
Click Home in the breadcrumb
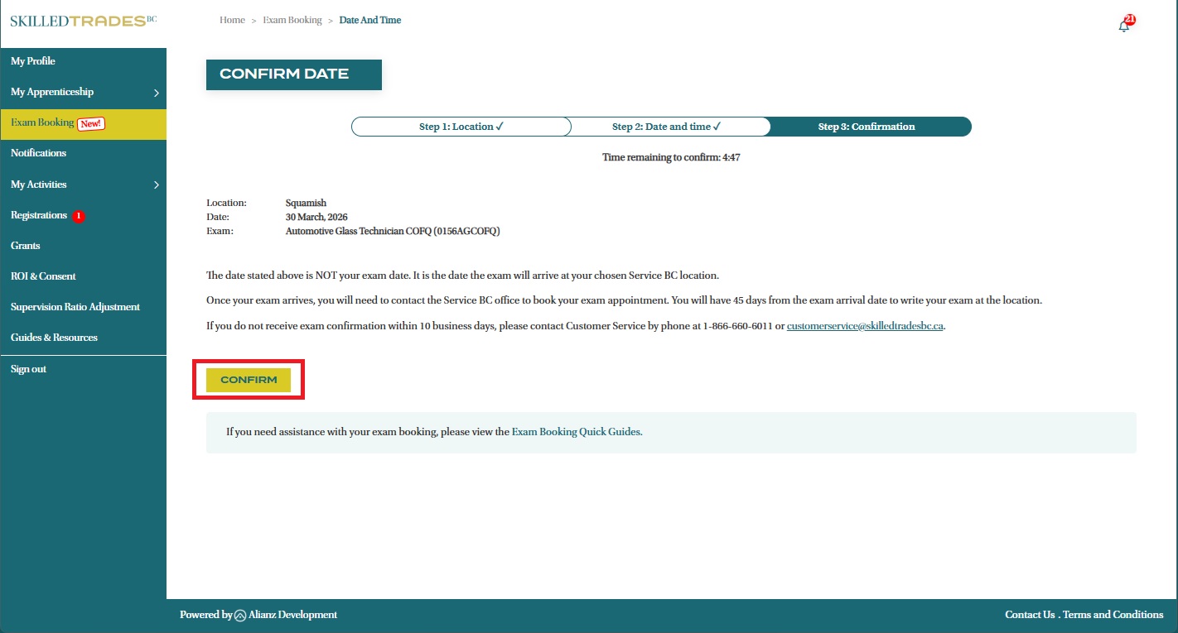[232, 20]
